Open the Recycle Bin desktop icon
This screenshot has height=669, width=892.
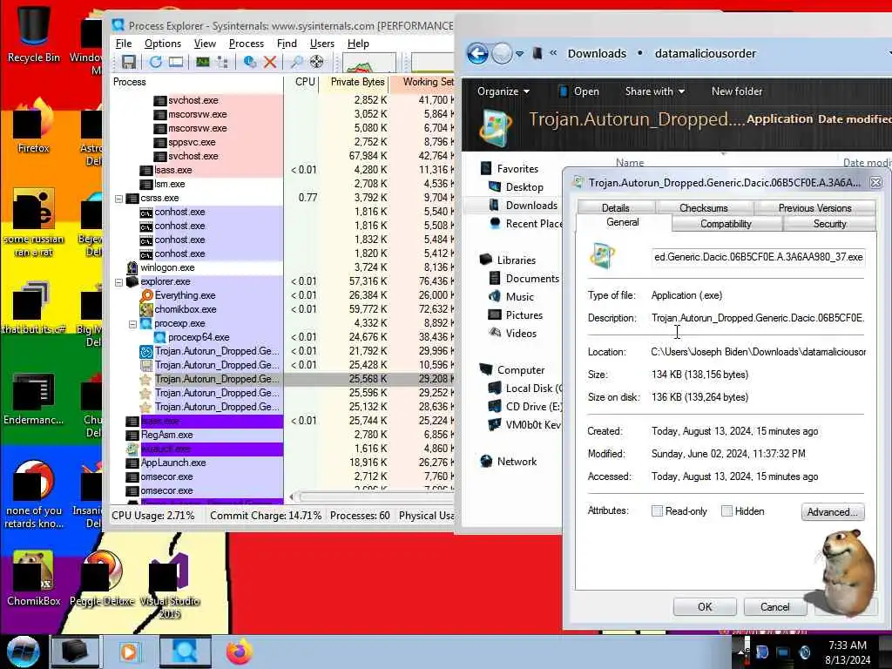coord(33,34)
